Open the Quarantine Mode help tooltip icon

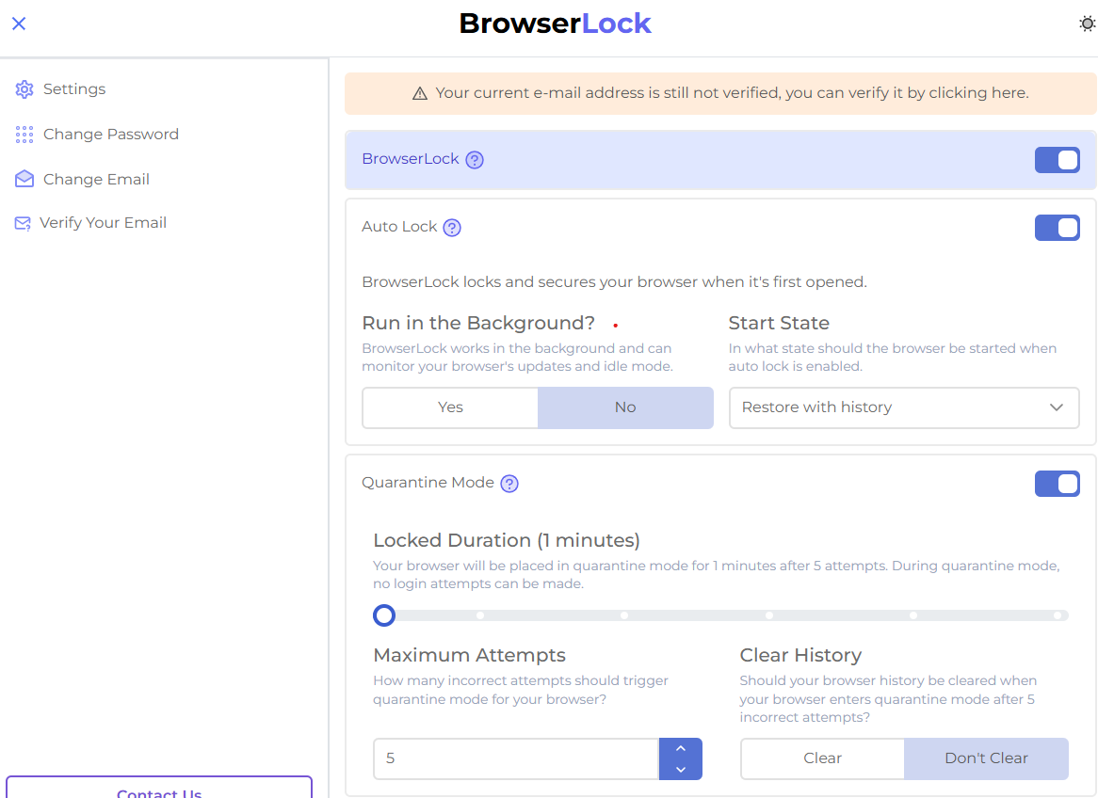[x=509, y=484]
